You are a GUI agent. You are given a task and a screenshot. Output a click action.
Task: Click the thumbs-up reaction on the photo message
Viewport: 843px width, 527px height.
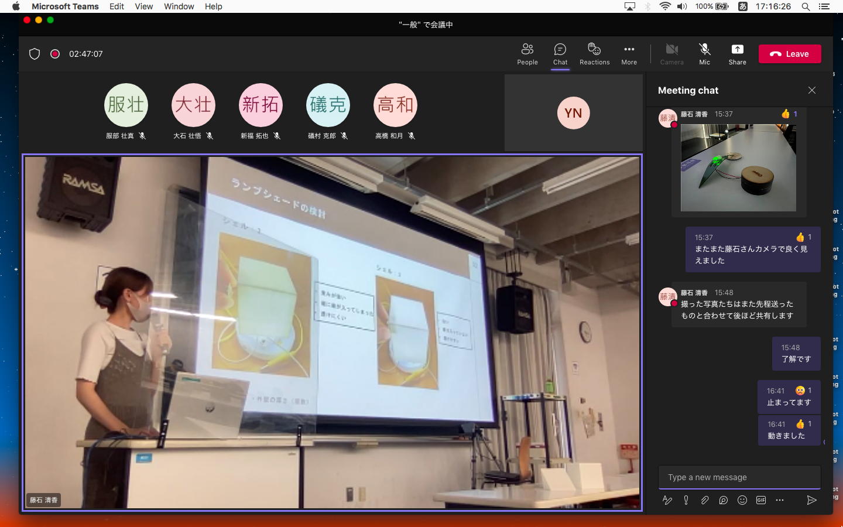(x=789, y=114)
